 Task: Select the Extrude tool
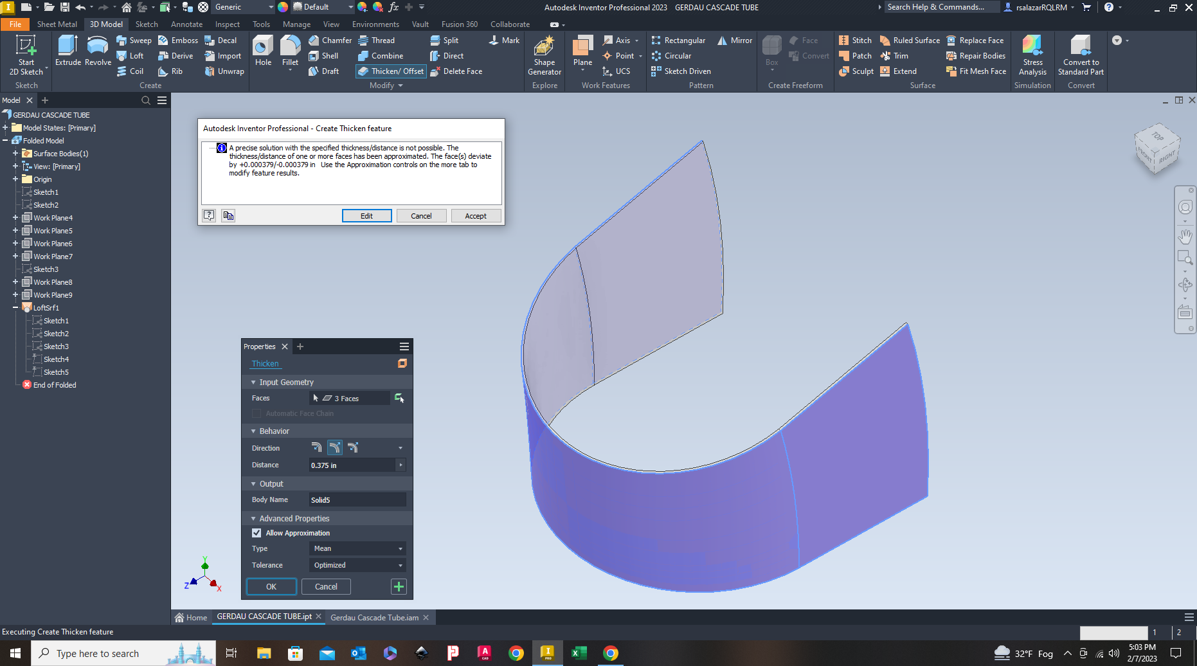pyautogui.click(x=68, y=51)
